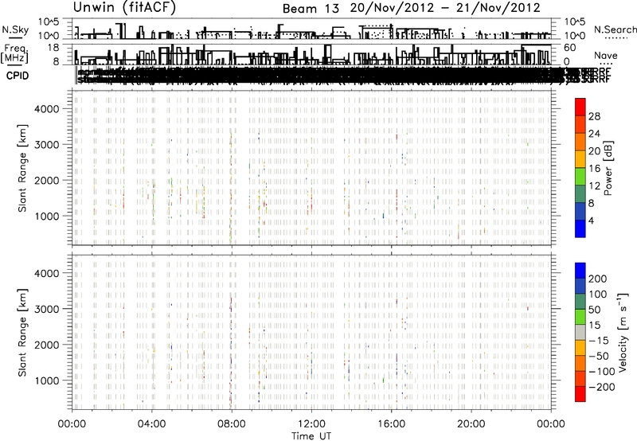Click the '-200' label on velocity colorbar

click(601, 387)
